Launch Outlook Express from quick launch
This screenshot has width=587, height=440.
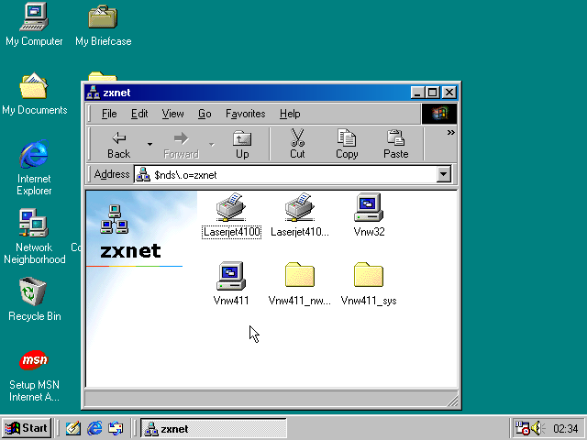coord(116,428)
